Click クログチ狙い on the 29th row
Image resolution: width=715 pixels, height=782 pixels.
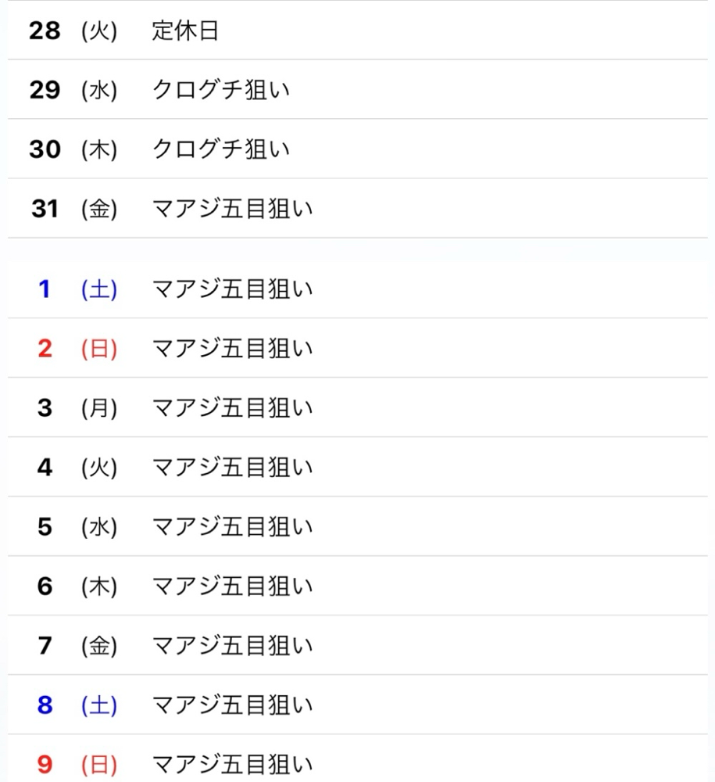click(x=220, y=90)
